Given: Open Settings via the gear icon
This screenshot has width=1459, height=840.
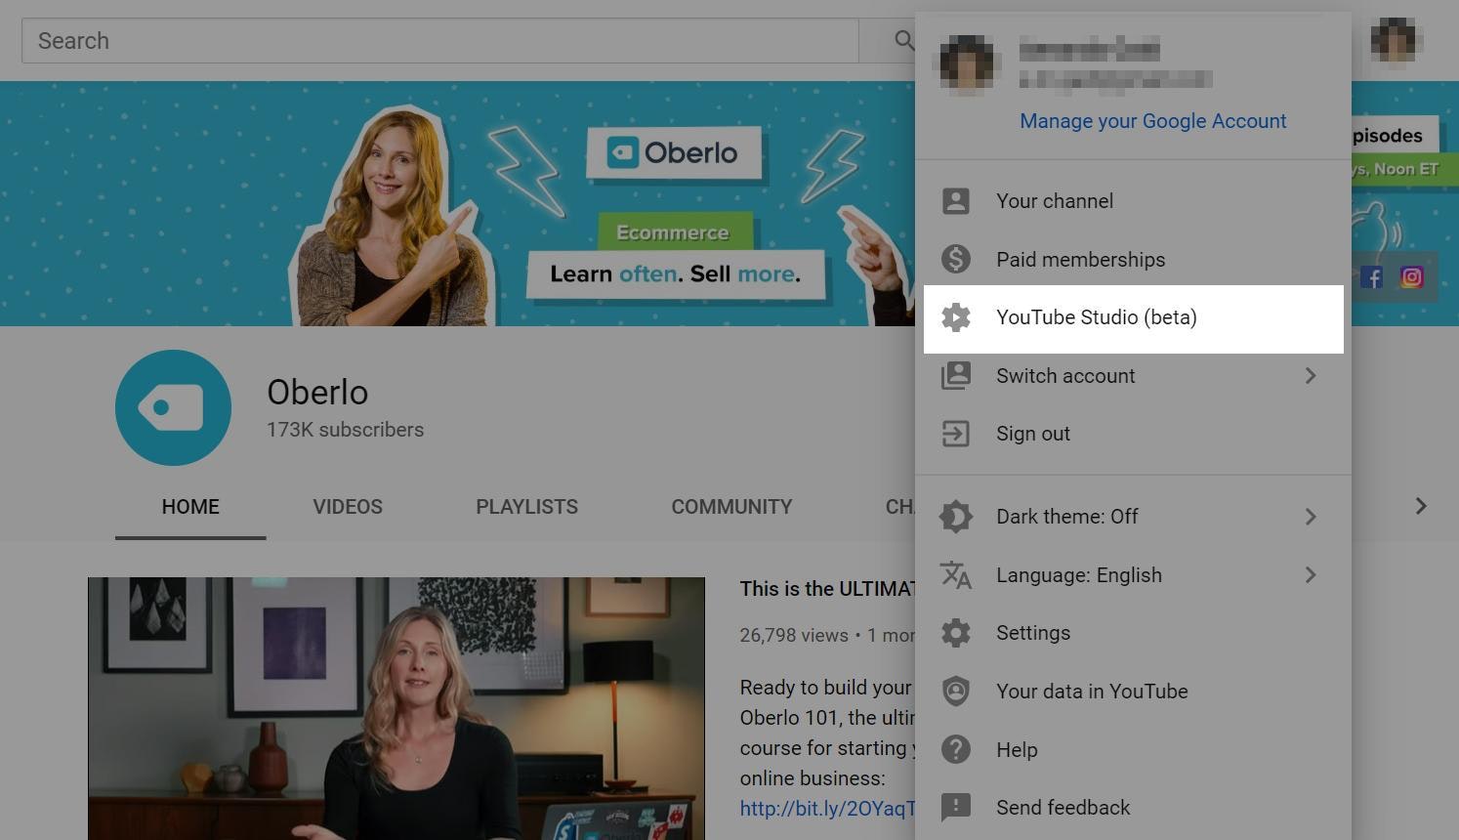Looking at the screenshot, I should click(956, 632).
